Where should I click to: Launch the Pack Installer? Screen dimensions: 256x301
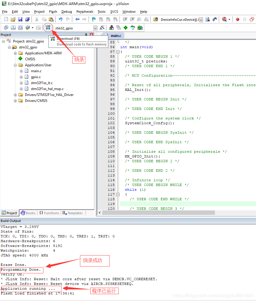tap(140, 28)
